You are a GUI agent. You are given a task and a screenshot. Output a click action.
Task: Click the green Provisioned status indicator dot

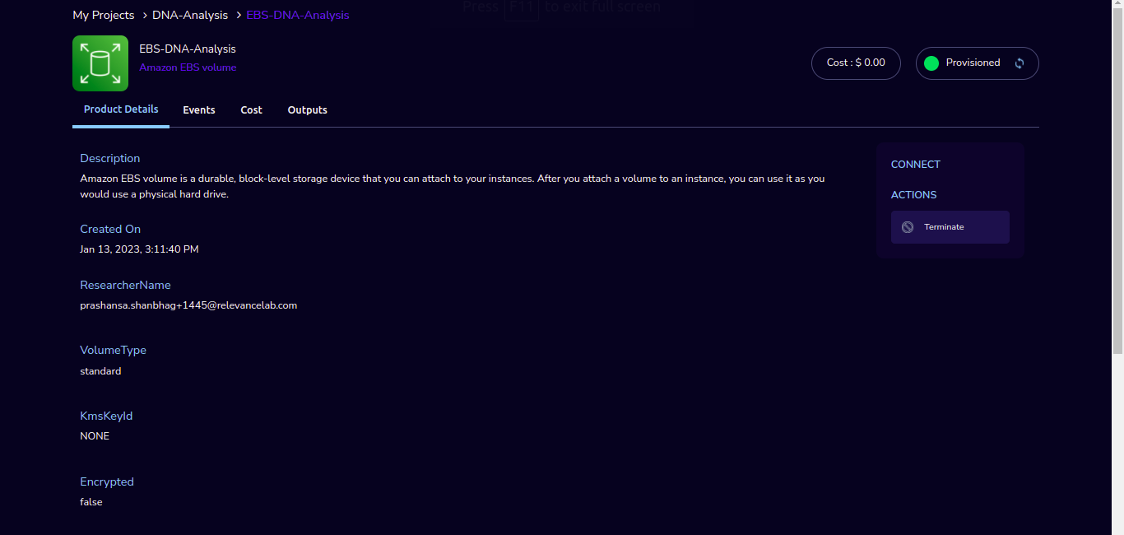(x=931, y=63)
